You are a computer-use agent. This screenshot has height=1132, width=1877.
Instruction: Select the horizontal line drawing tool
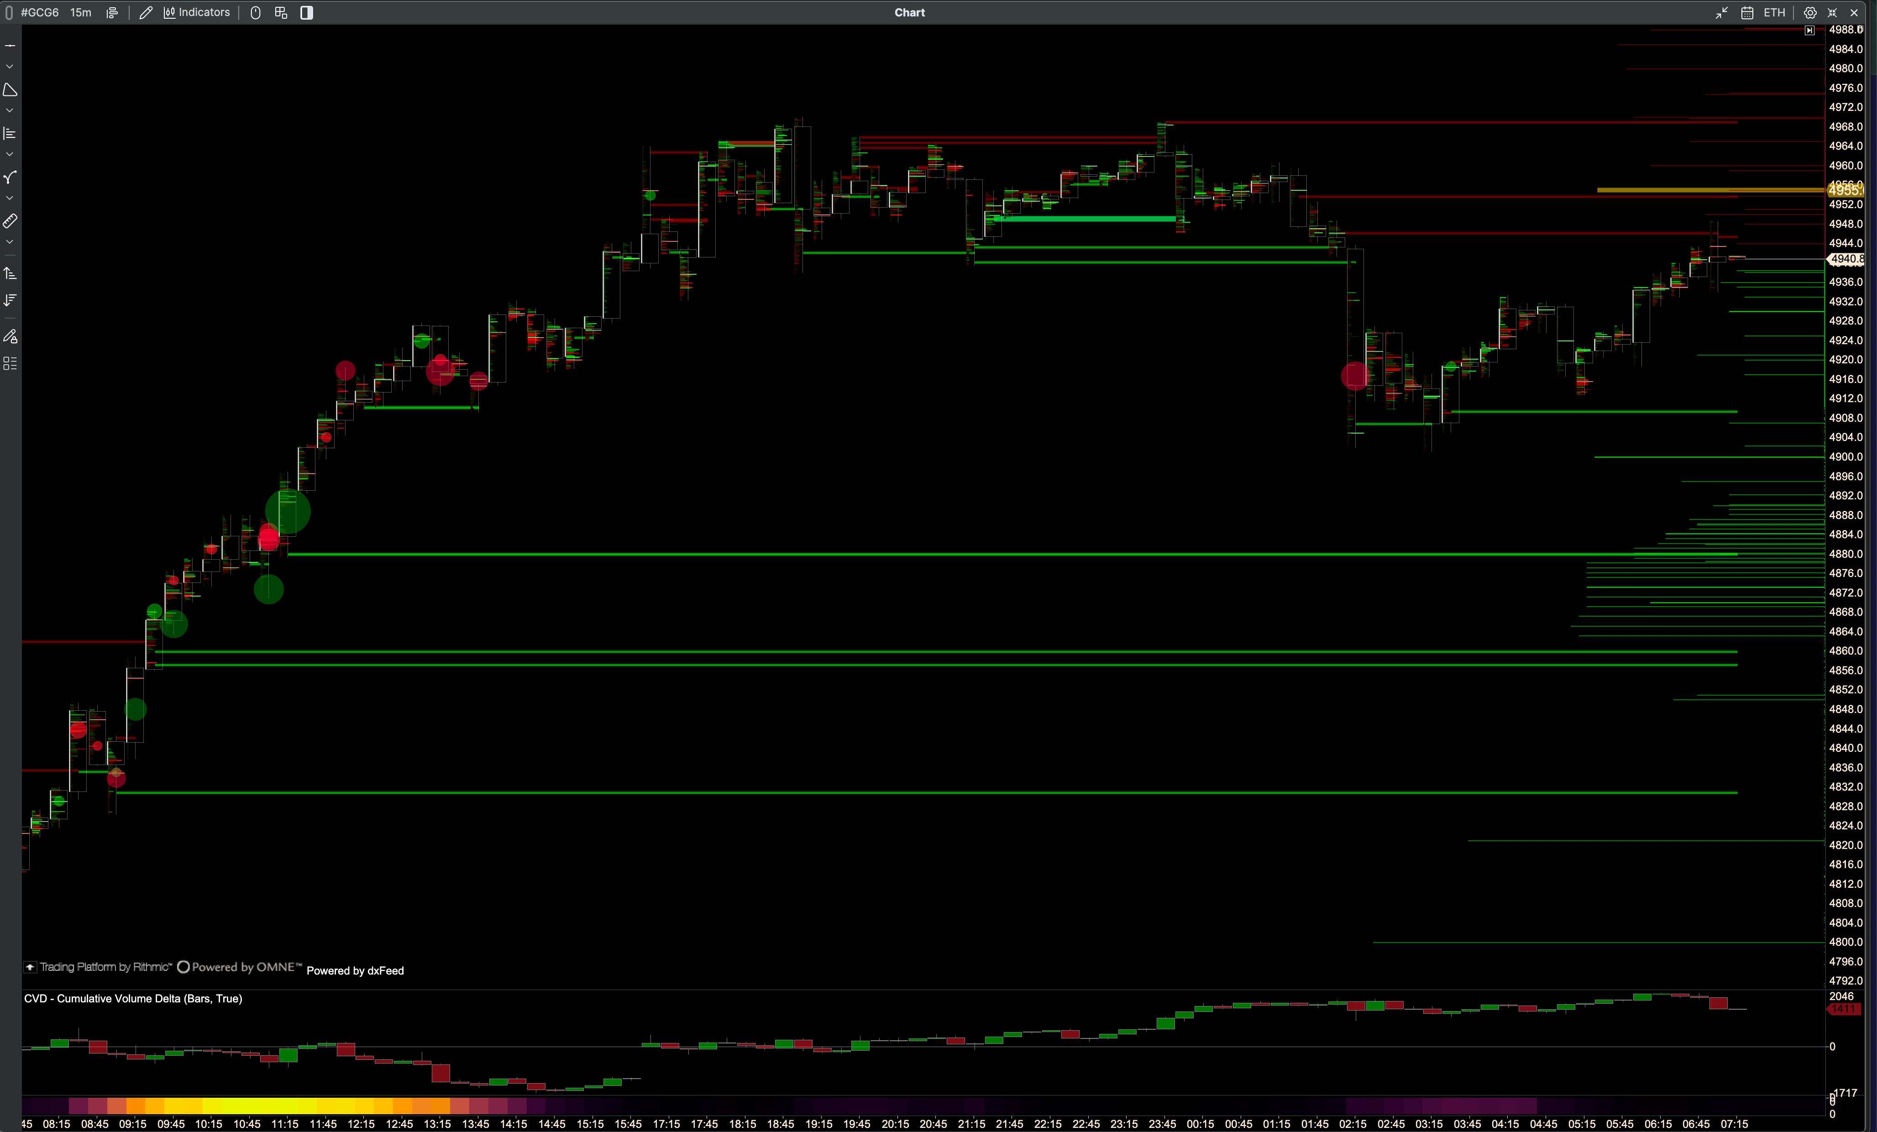[10, 47]
